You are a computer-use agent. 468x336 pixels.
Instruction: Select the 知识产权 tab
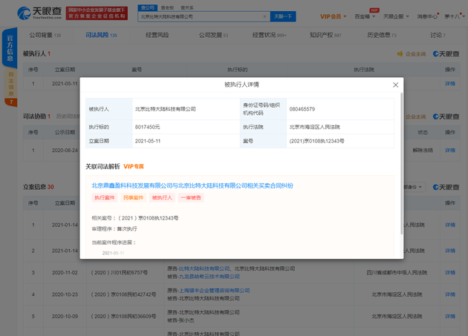tap(325, 35)
